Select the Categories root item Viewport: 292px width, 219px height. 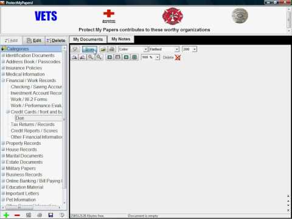[x=18, y=49]
